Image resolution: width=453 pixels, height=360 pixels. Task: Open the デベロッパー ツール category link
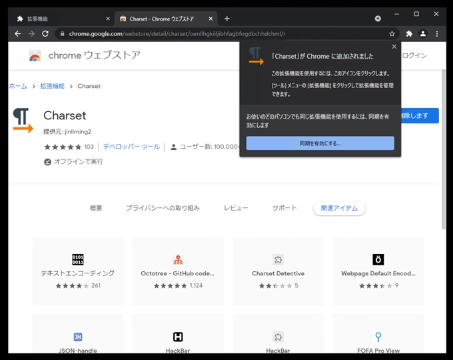(x=131, y=147)
